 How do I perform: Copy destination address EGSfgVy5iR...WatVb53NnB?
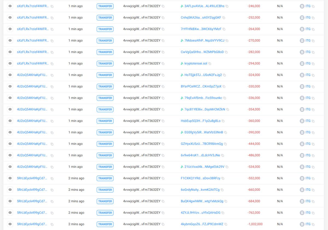point(225,133)
